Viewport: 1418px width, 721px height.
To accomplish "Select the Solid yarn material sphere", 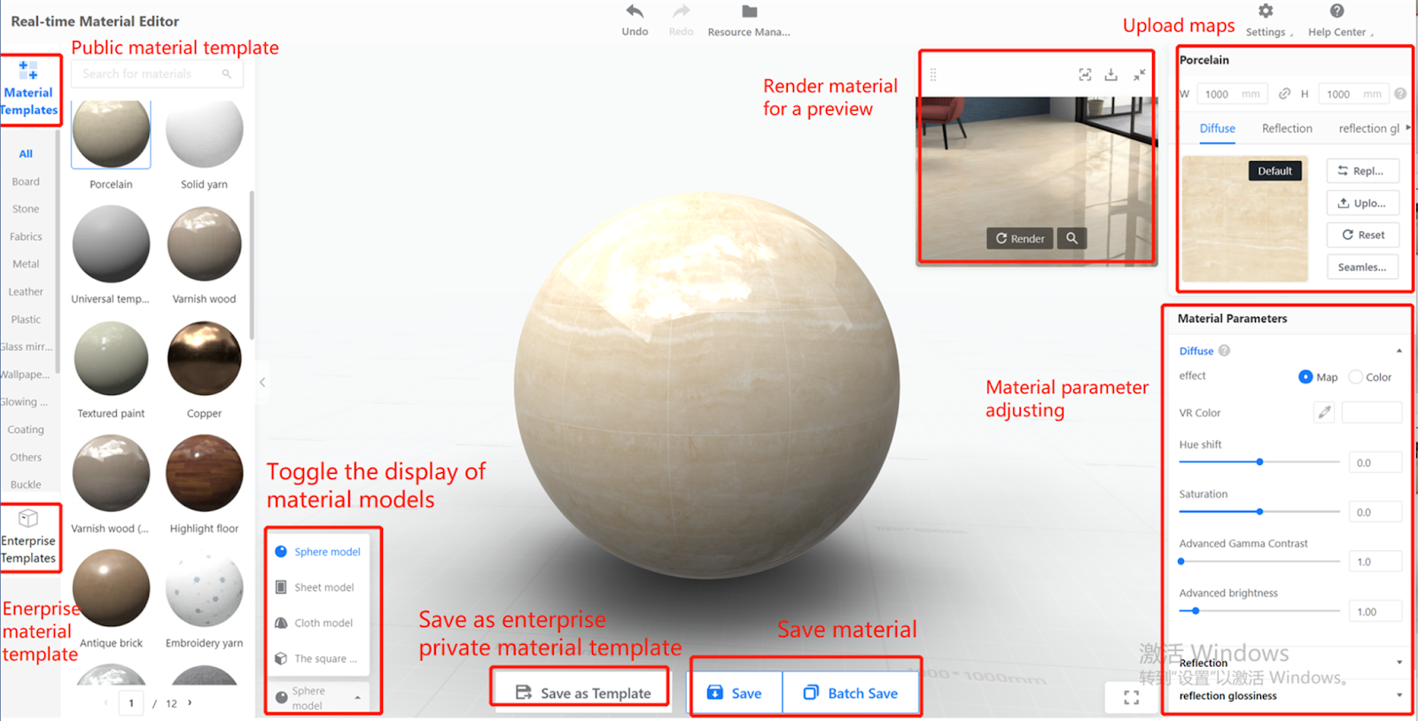I will (x=204, y=131).
